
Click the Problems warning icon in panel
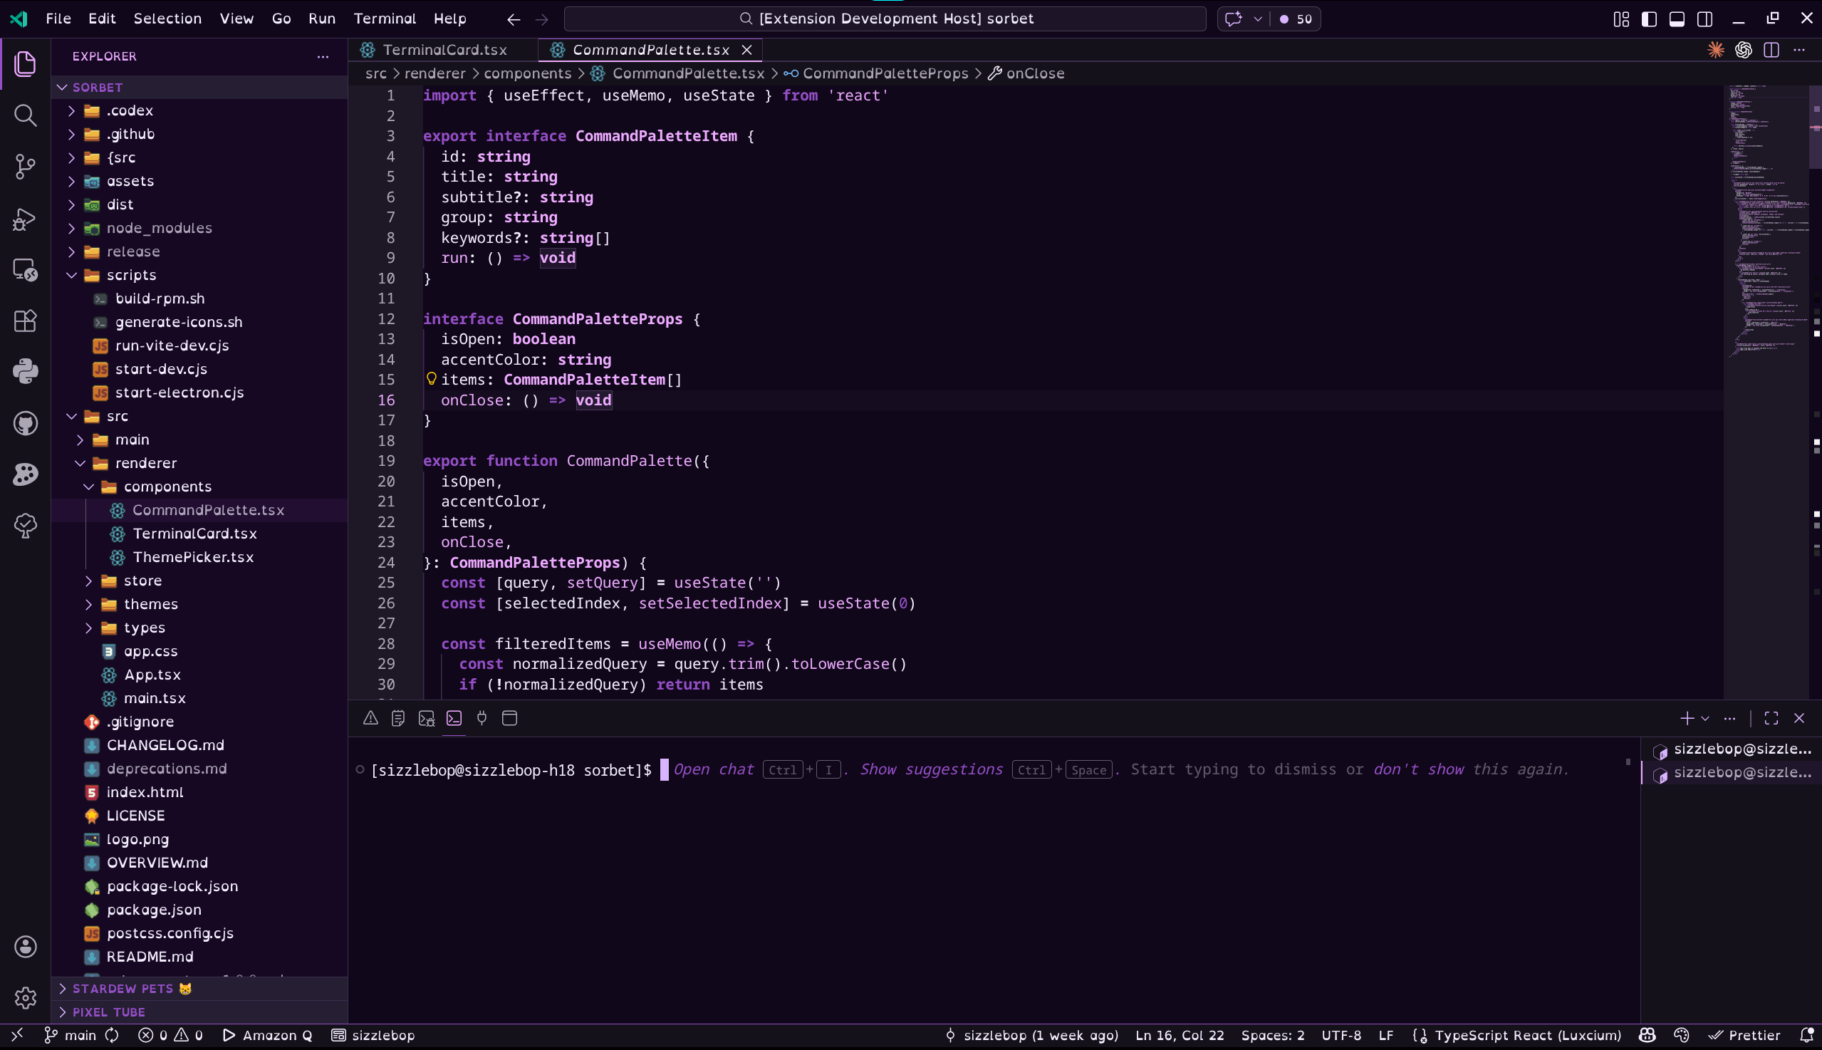point(370,718)
